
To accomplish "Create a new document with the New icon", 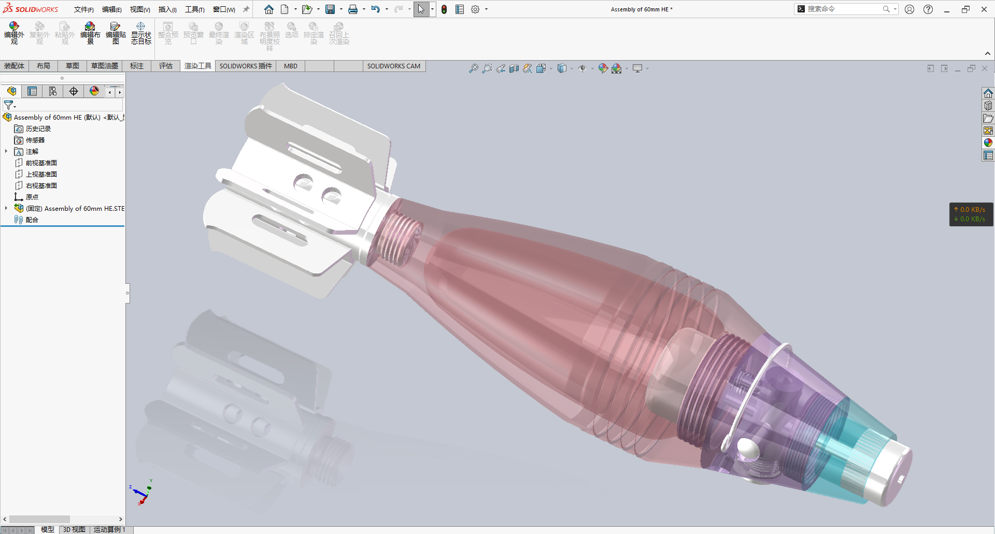I will 285,9.
